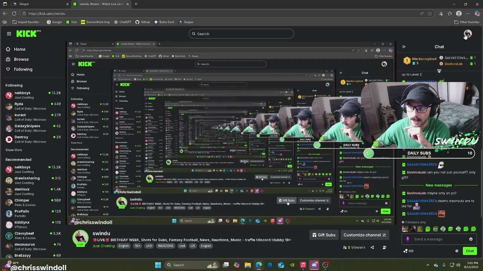This screenshot has width=483, height=271.
Task: Open ProPalin in Recommended list
Action: pos(33,213)
